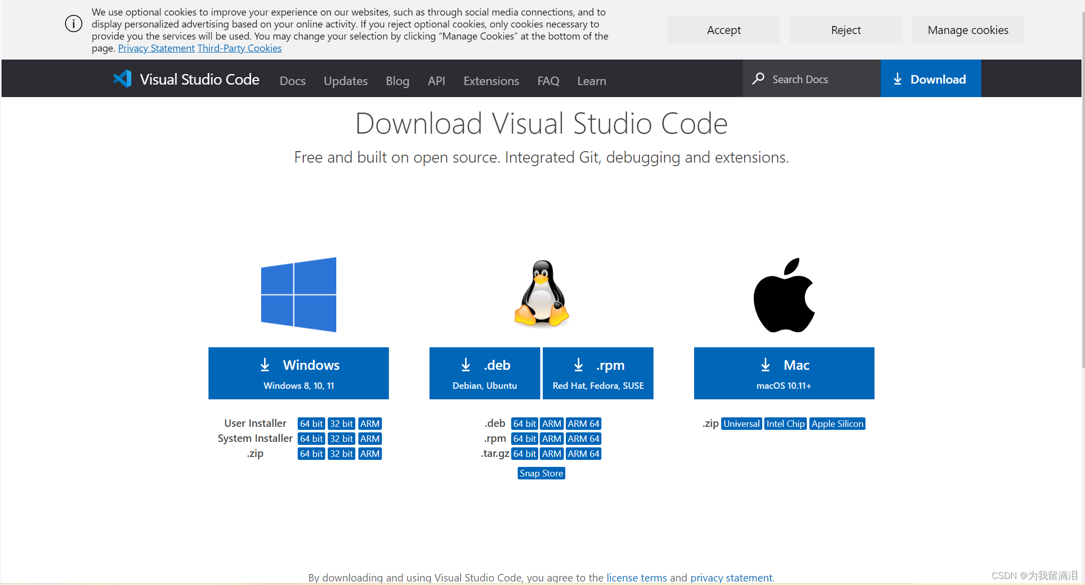Select Linux .deb ARM 64
This screenshot has height=585, width=1085.
[x=583, y=423]
